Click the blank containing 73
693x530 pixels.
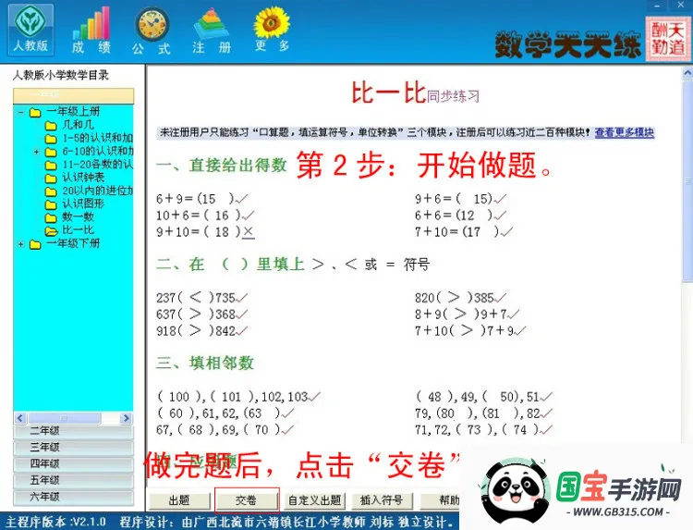point(474,429)
